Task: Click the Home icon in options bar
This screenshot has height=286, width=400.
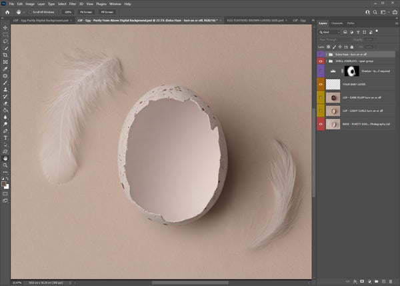Action: coord(7,12)
